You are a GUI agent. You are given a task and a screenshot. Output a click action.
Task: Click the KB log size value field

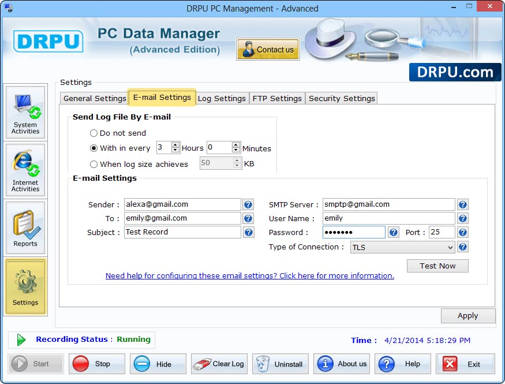point(216,163)
